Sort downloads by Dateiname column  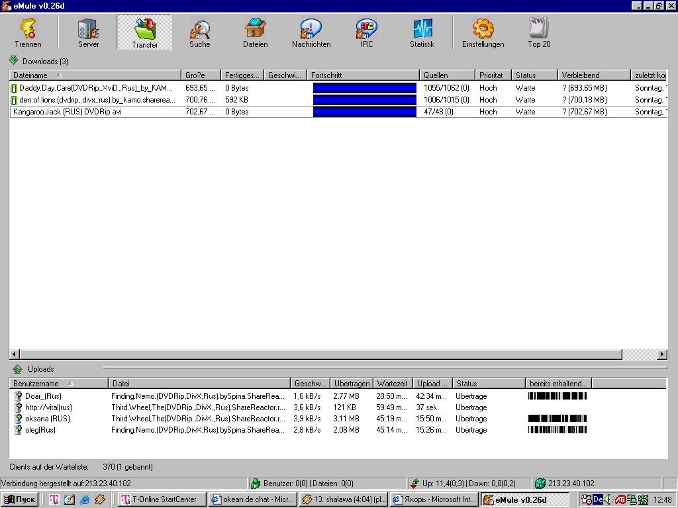pyautogui.click(x=95, y=75)
